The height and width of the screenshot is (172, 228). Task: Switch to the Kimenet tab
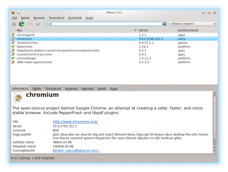[71, 89]
